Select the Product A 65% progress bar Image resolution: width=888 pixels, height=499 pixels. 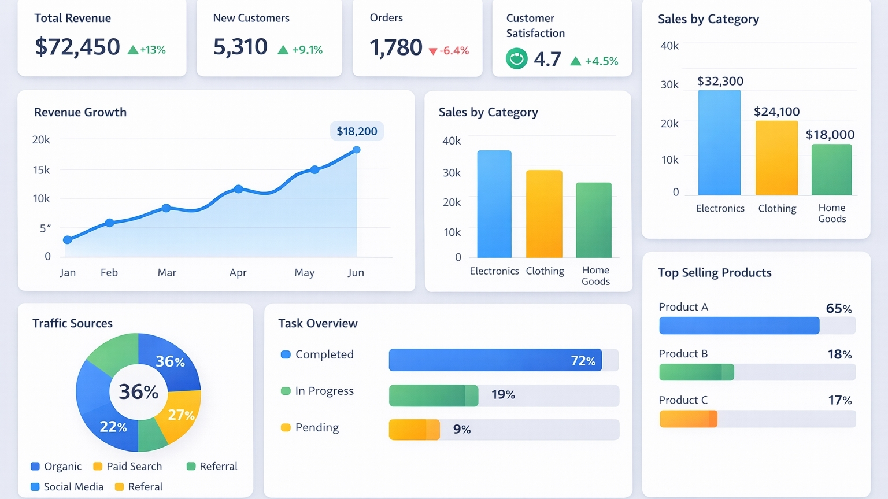point(739,326)
